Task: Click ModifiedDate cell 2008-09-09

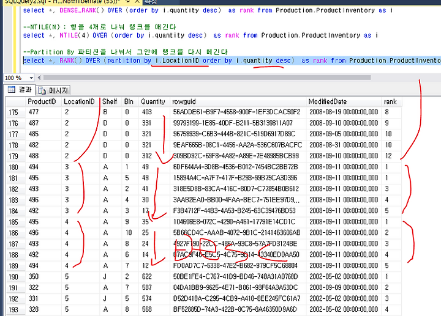Action: (x=344, y=288)
